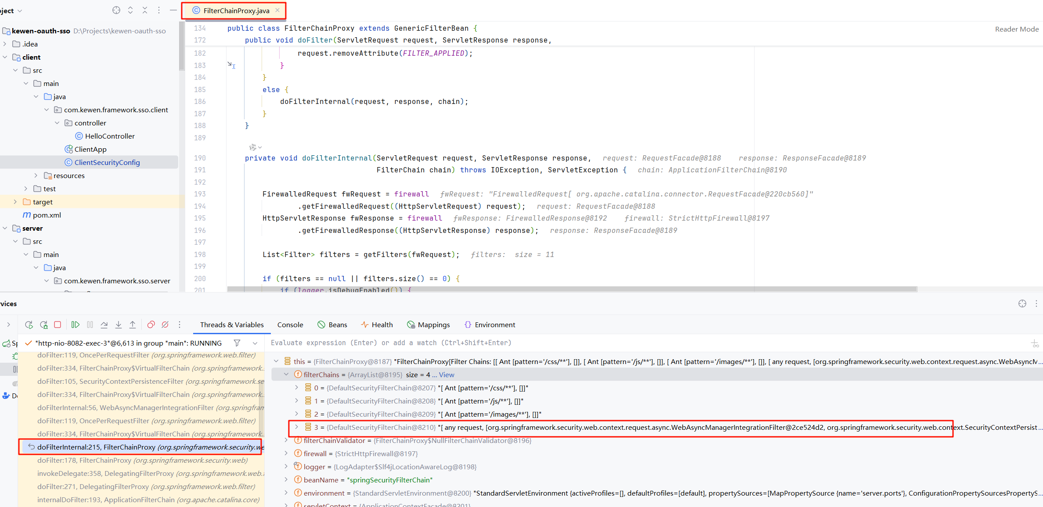
Task: Select doFilter:105 SecurityContextPersistenceFilter frame
Action: pos(140,381)
